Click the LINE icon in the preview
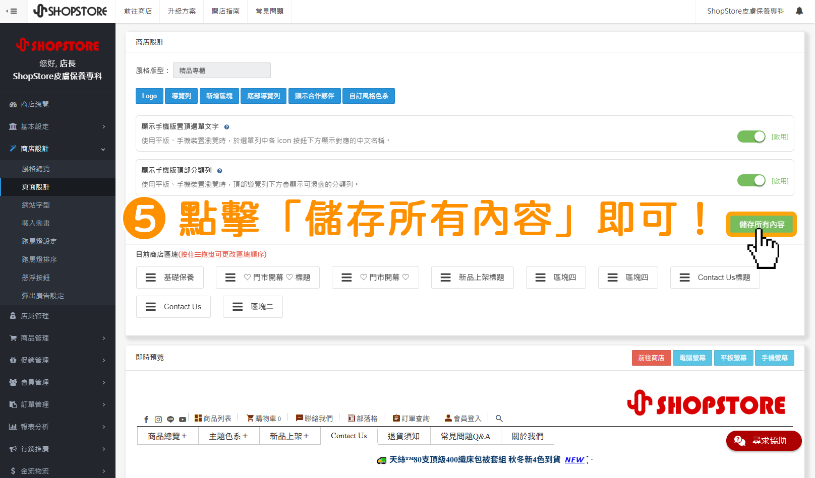Viewport: 815px width, 478px height. coord(170,419)
